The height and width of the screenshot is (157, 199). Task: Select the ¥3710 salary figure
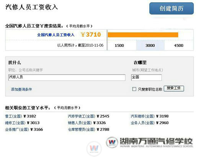point(91,34)
